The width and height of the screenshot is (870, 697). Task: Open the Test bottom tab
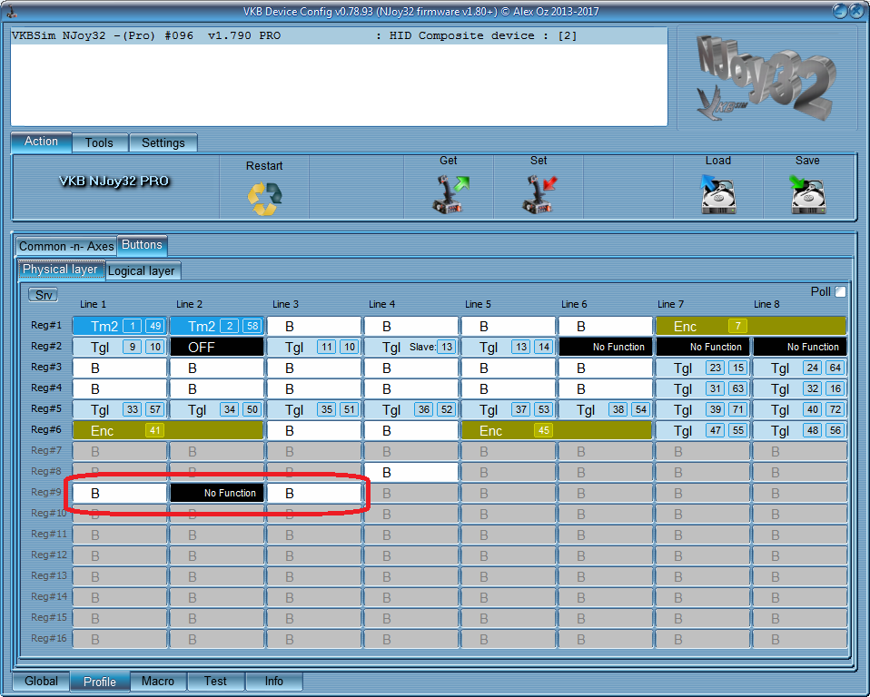click(x=215, y=681)
